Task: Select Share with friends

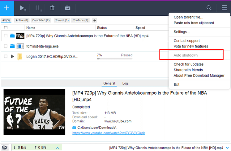Action: 188,70
